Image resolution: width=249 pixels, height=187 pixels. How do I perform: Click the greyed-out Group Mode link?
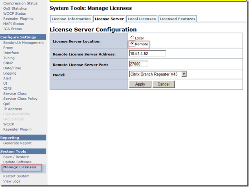coord(13,119)
